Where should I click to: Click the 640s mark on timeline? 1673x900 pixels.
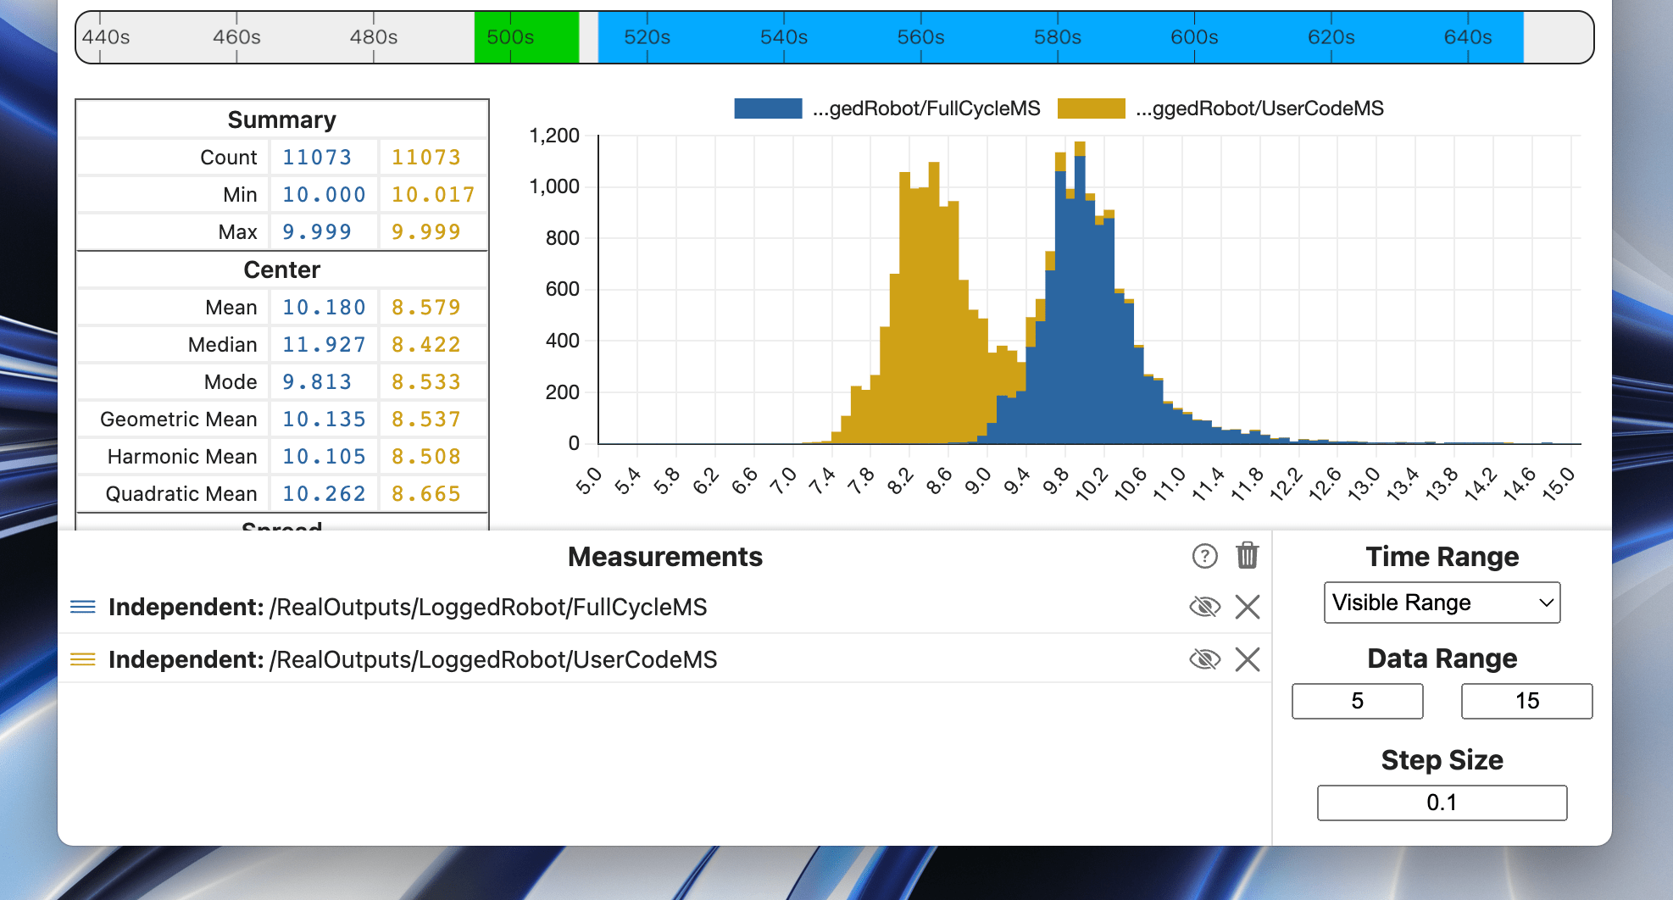tap(1468, 37)
